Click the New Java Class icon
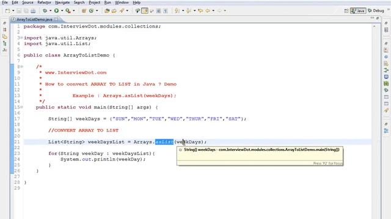 (91, 11)
